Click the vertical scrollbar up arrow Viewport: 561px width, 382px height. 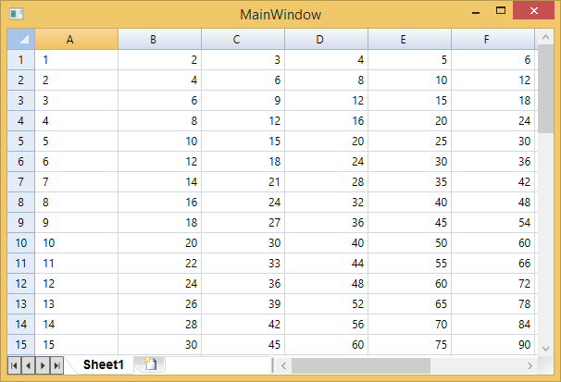click(x=545, y=37)
